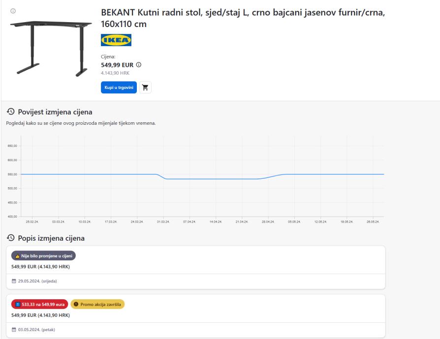This screenshot has height=339, width=440.
Task: Click thumbs-up icon in no-change badge
Action: point(18,256)
